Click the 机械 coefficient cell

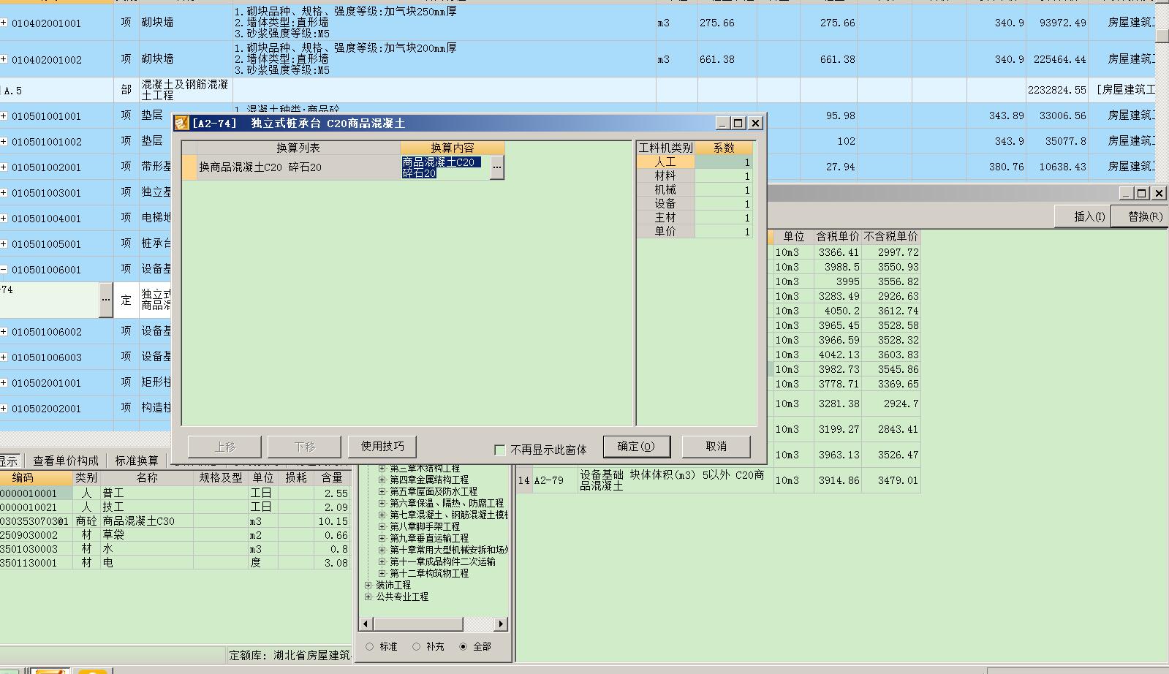point(723,190)
